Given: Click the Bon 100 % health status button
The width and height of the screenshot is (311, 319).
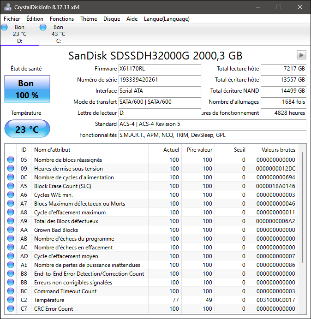Looking at the screenshot, I should click(27, 89).
